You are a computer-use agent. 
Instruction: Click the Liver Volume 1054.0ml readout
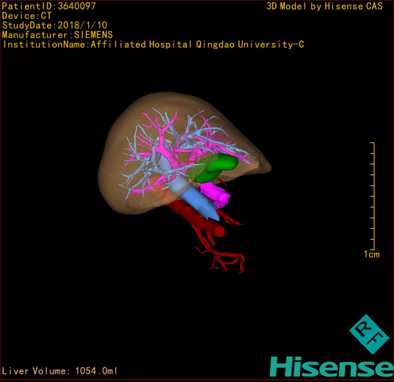[60, 371]
